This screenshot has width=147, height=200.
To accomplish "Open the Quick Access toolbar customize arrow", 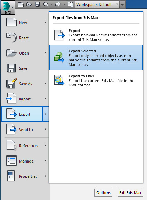I will pos(122,5).
